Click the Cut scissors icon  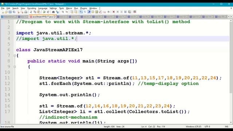[x=31, y=12]
